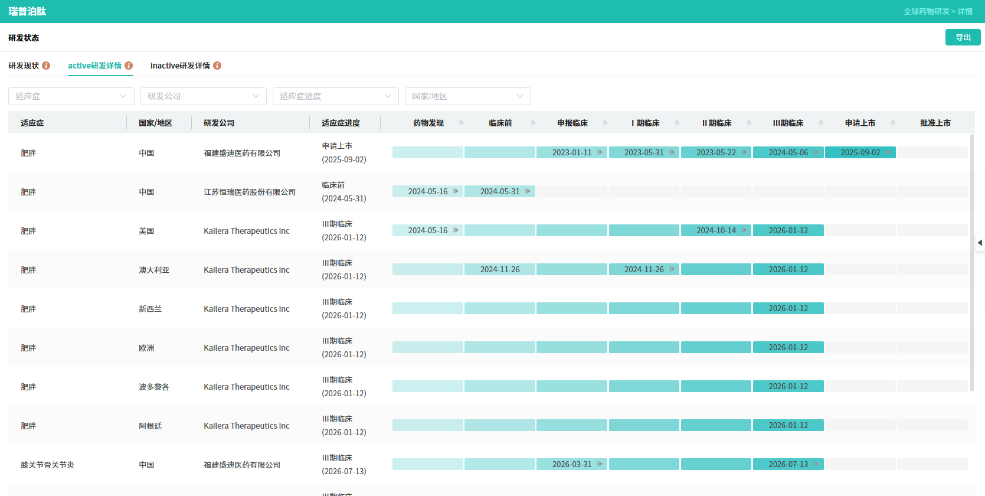Click the 导出 export button
985x496 pixels.
[963, 37]
